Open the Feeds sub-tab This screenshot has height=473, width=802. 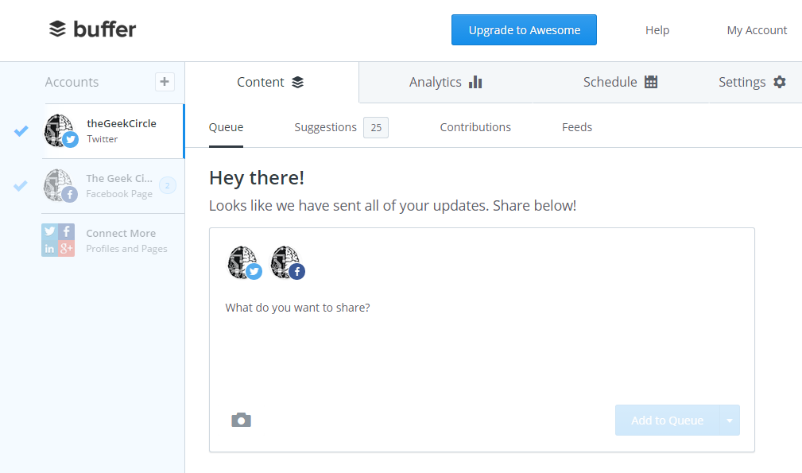577,127
